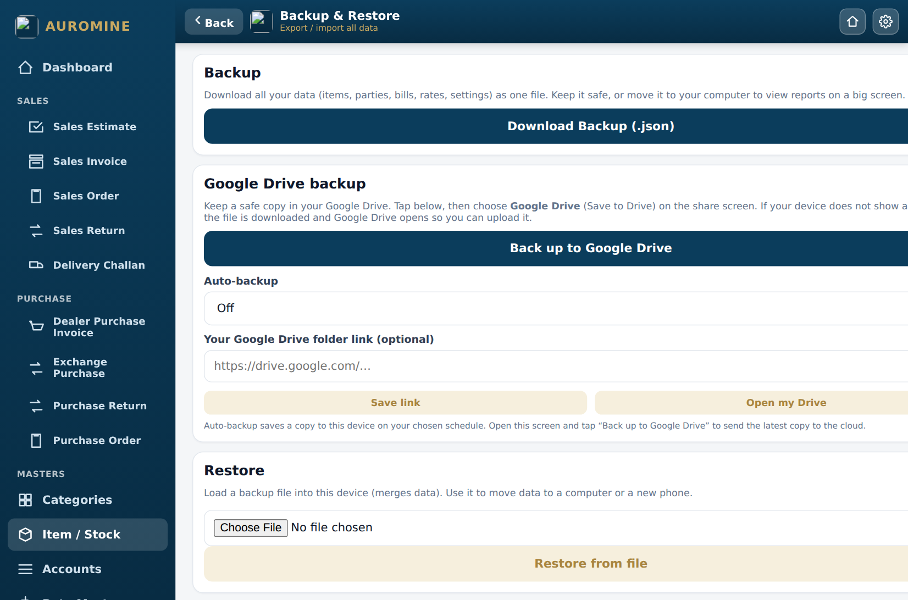
Task: Click the Sales Return arrows icon
Action: pos(36,231)
